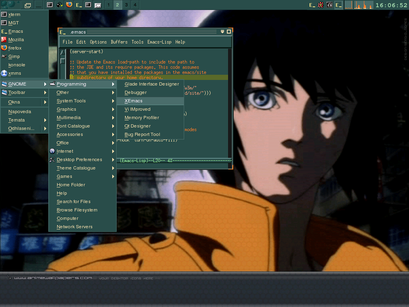Click the black bomb-like creature icon in taskbar toolbar
The width and height of the screenshot is (409, 307).
point(60,5)
